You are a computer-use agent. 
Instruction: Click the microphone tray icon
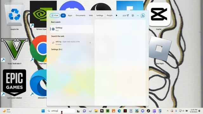coord(176,111)
